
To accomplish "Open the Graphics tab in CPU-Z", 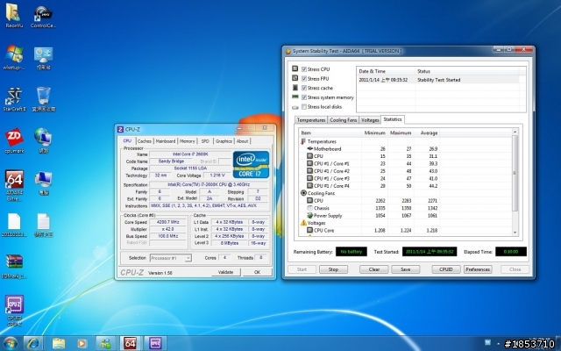I will coord(224,141).
